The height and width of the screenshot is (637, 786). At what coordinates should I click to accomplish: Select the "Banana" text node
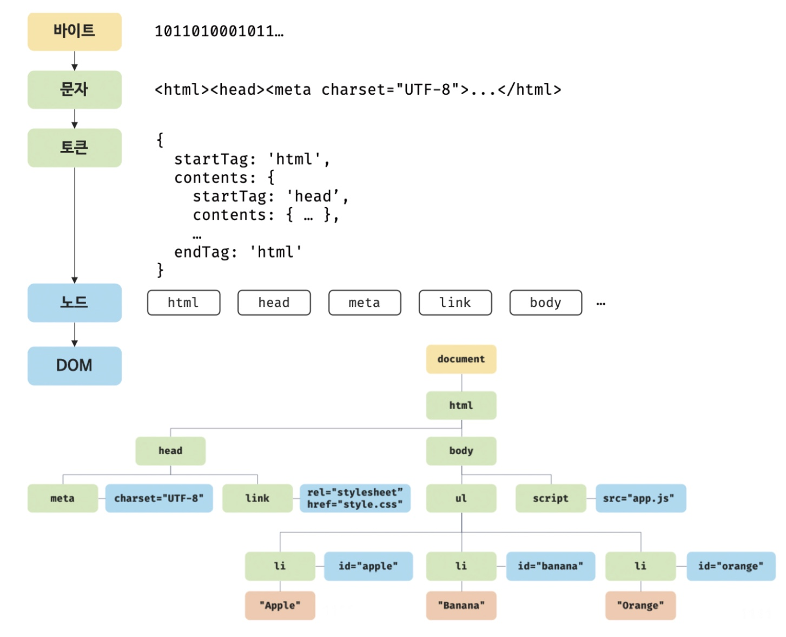coord(461,606)
